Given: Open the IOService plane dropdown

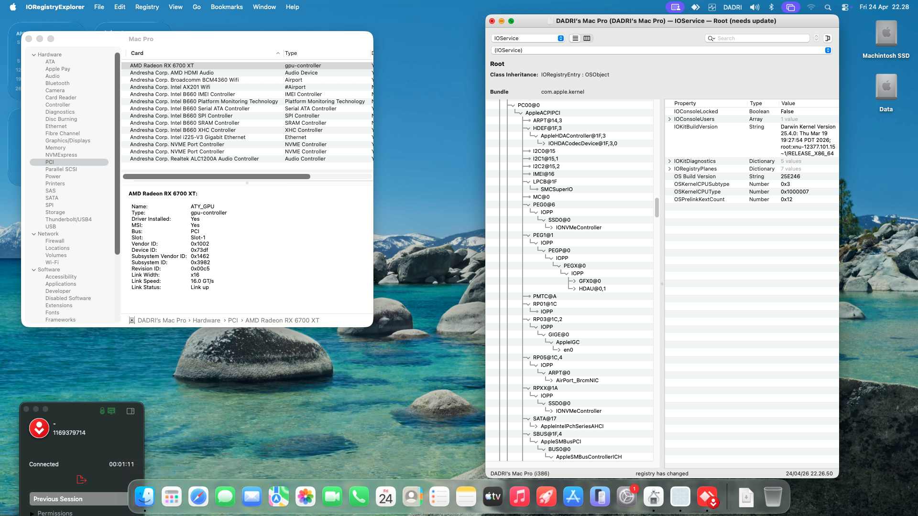Looking at the screenshot, I should point(528,38).
